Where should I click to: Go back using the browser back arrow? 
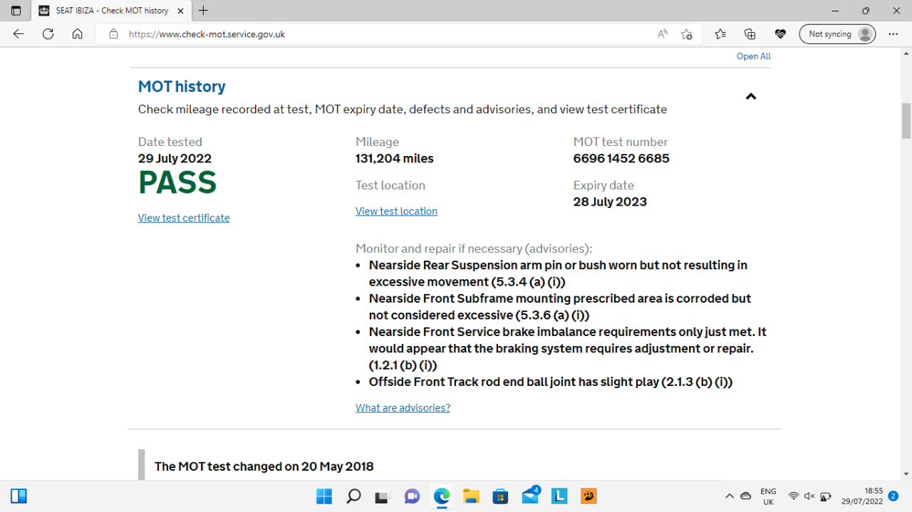click(19, 34)
